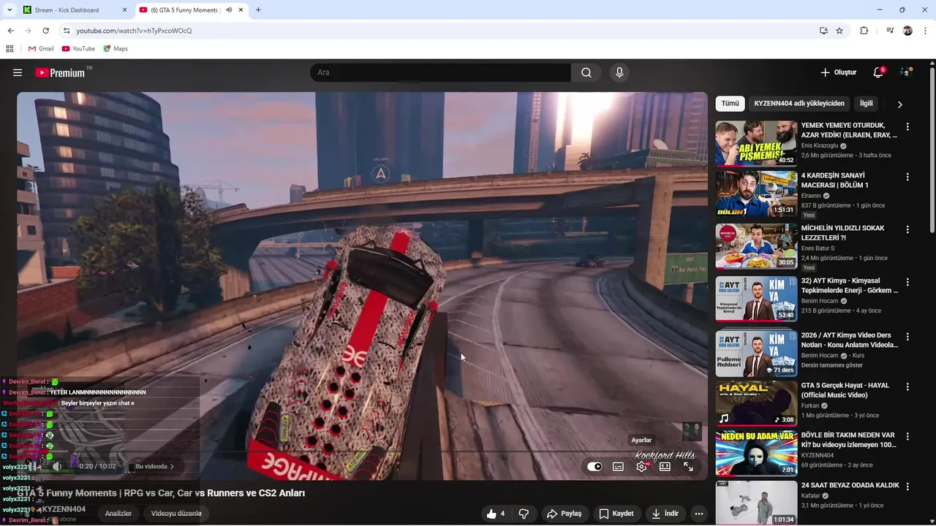Download the video with İndir
This screenshot has height=526, width=936.
coord(665,514)
